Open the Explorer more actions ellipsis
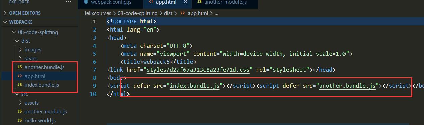The image size is (424, 125). 68,2
